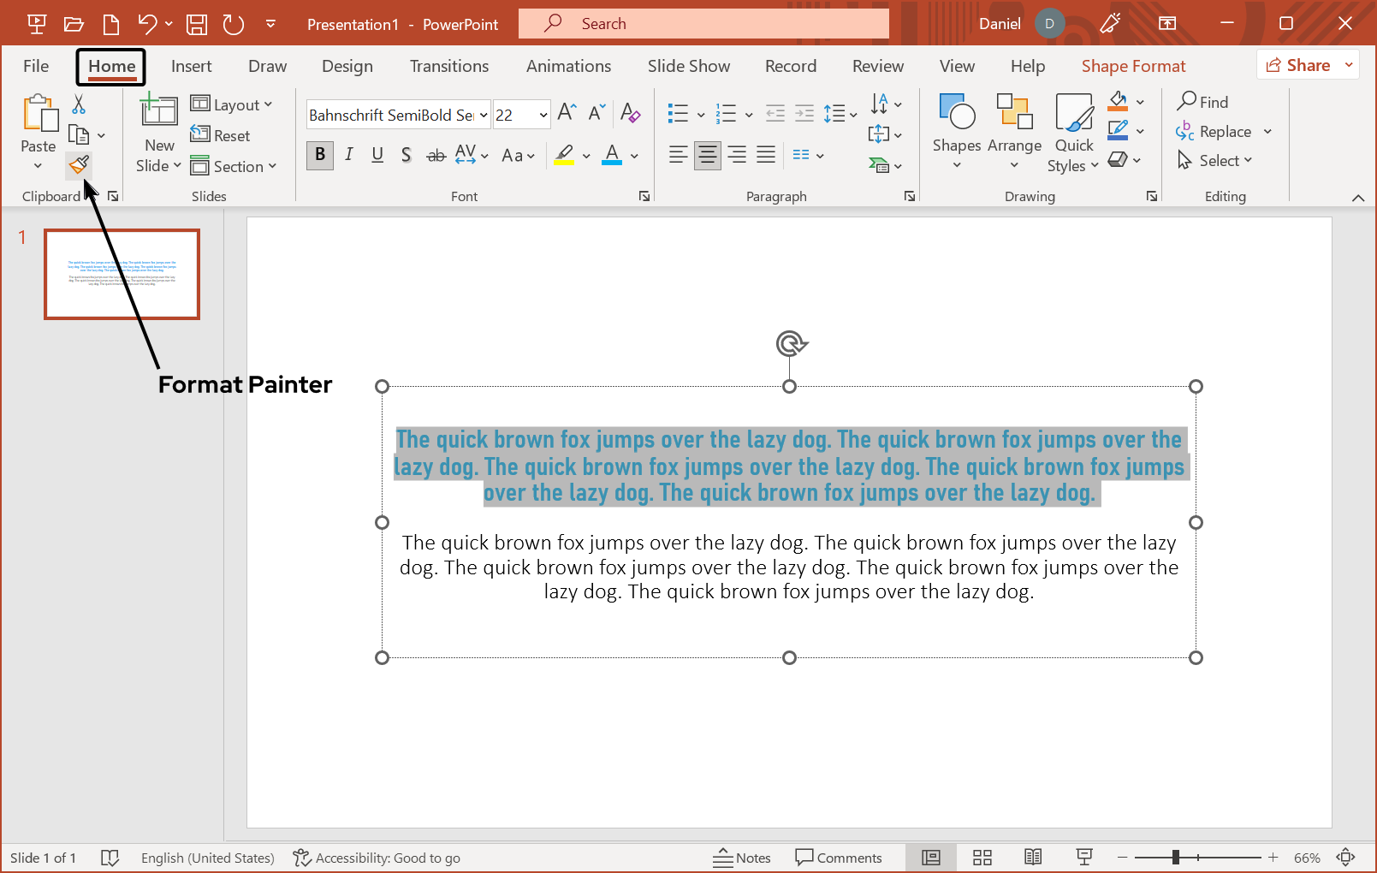1377x873 pixels.
Task: Open the Shape Format tab
Action: tap(1133, 66)
